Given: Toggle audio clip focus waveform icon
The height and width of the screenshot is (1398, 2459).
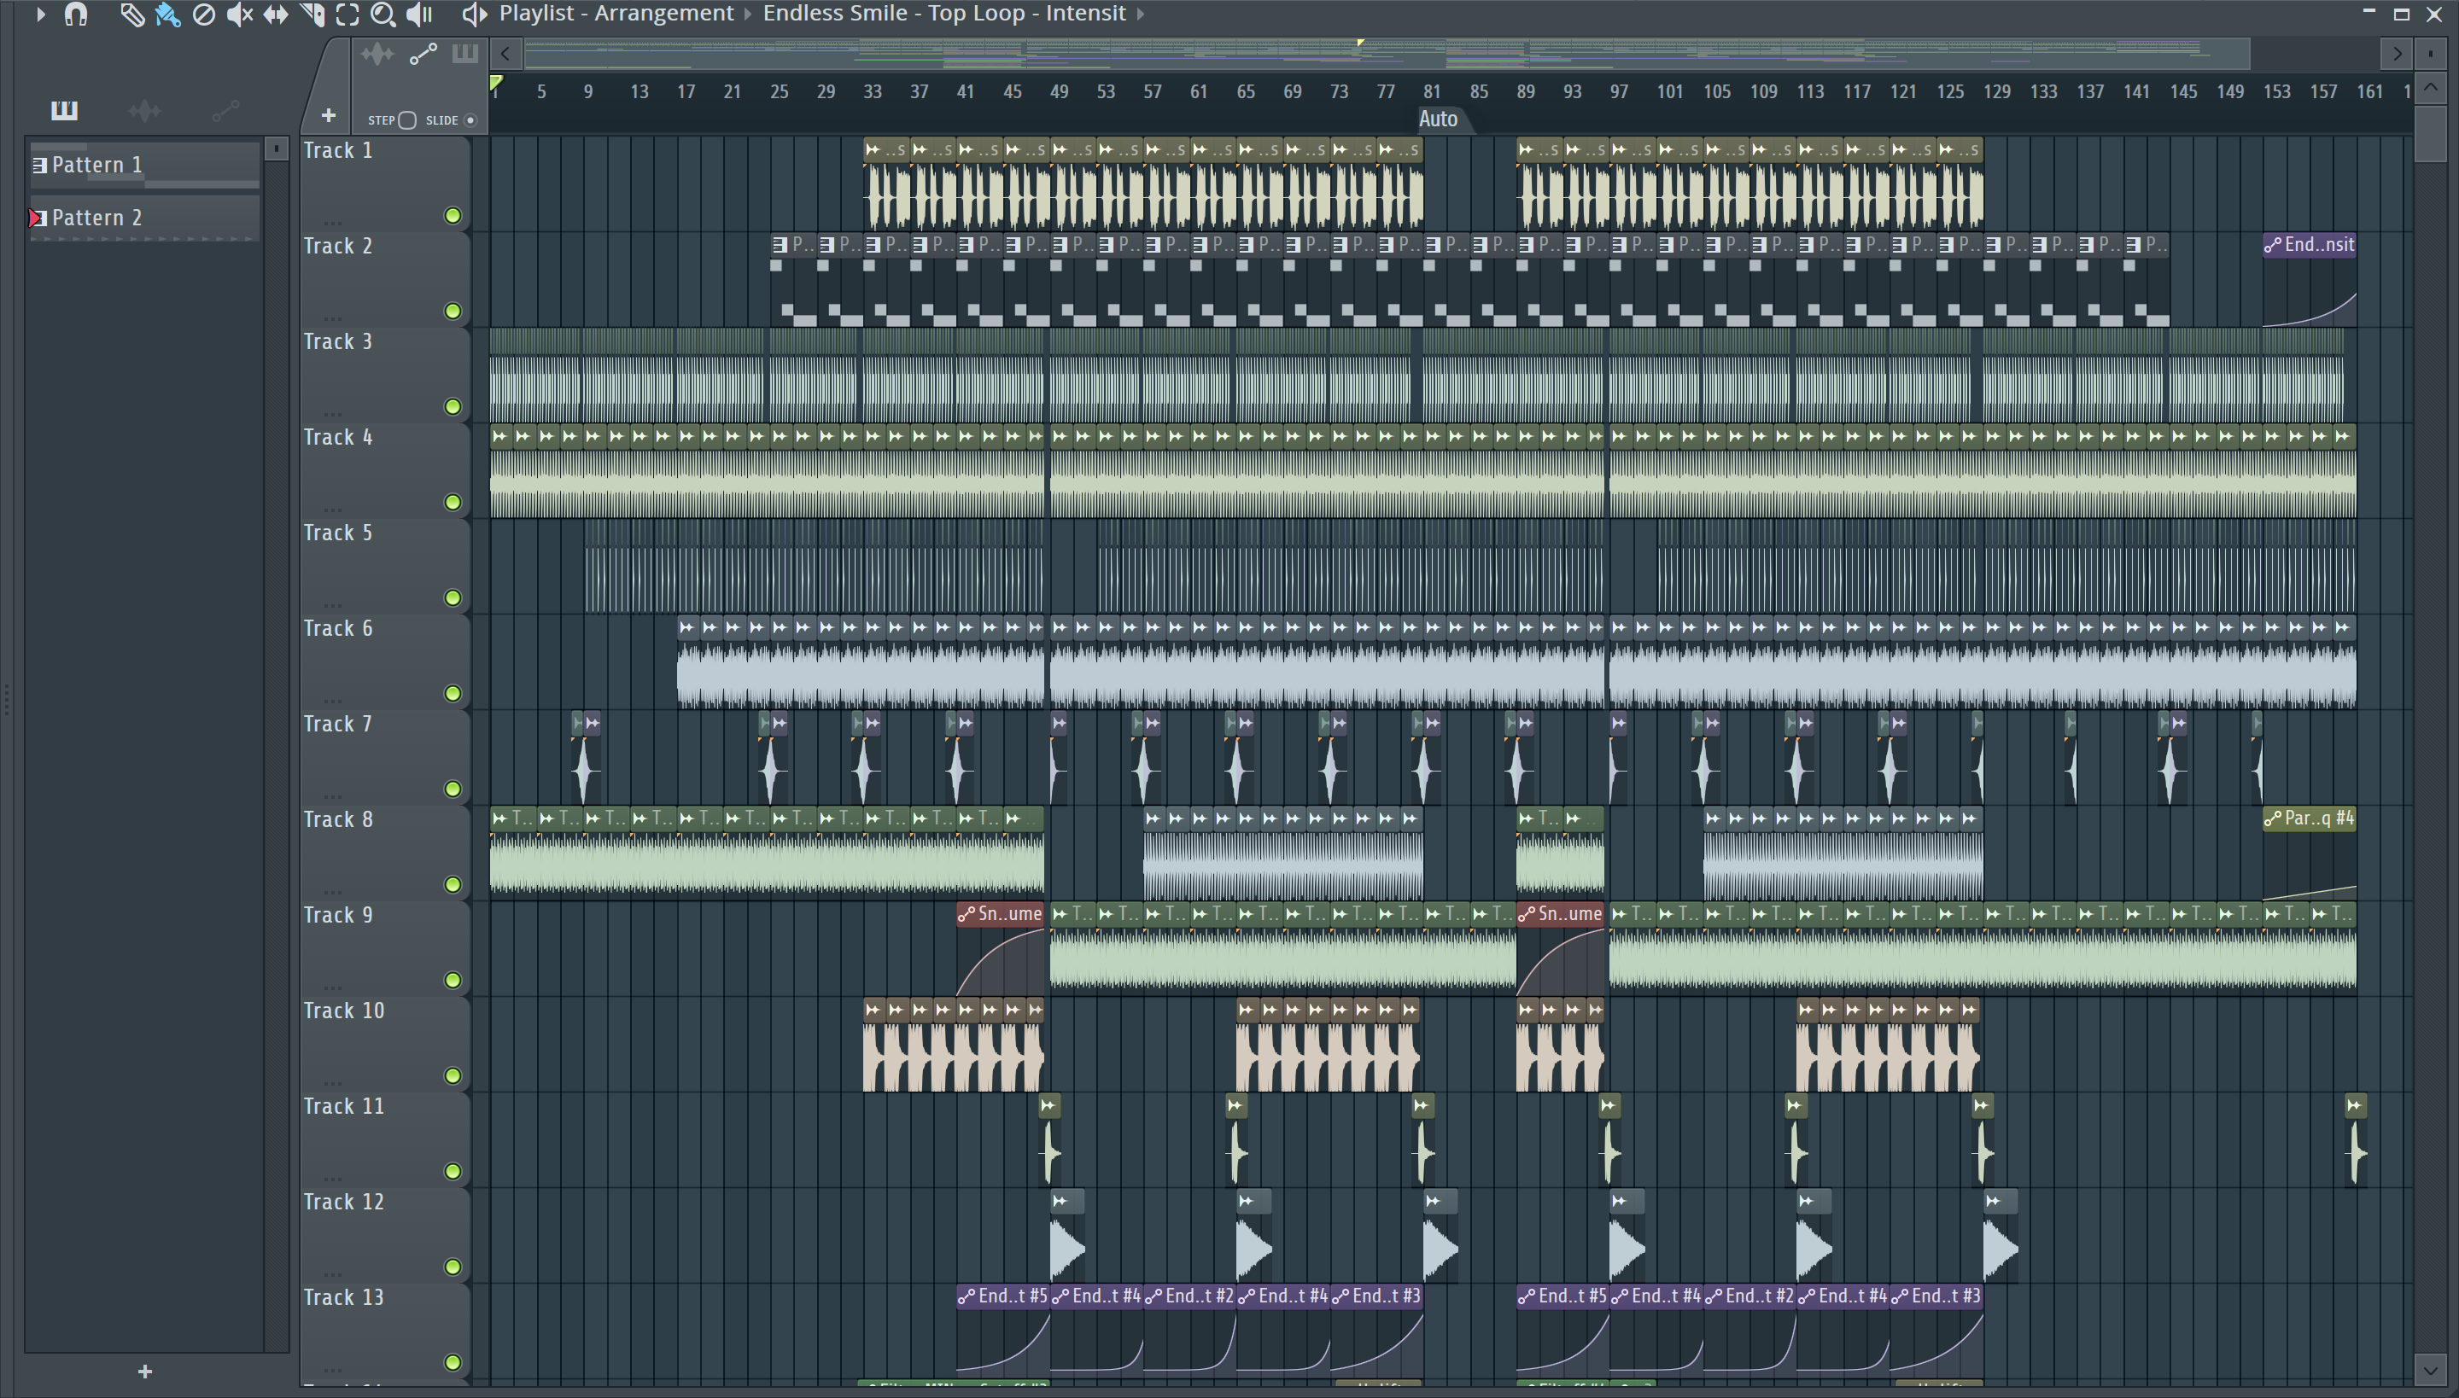Looking at the screenshot, I should [x=377, y=54].
